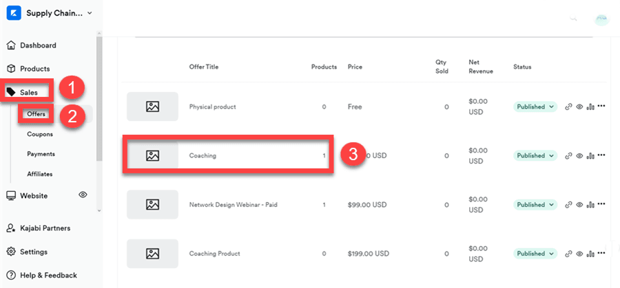This screenshot has height=288, width=620.
Task: Open the Coaching offer title
Action: pyautogui.click(x=203, y=156)
